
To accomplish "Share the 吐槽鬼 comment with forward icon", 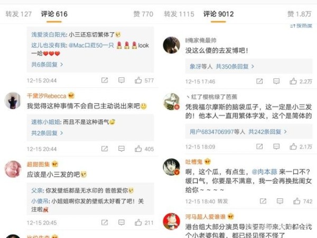I will pyautogui.click(x=263, y=201).
